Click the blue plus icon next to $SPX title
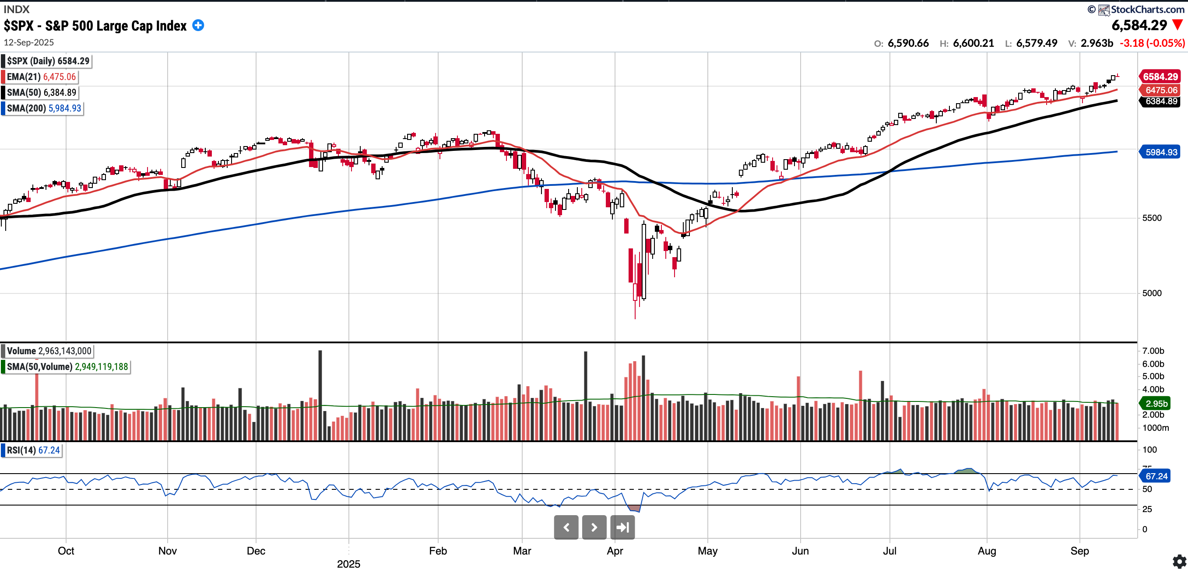 click(198, 25)
